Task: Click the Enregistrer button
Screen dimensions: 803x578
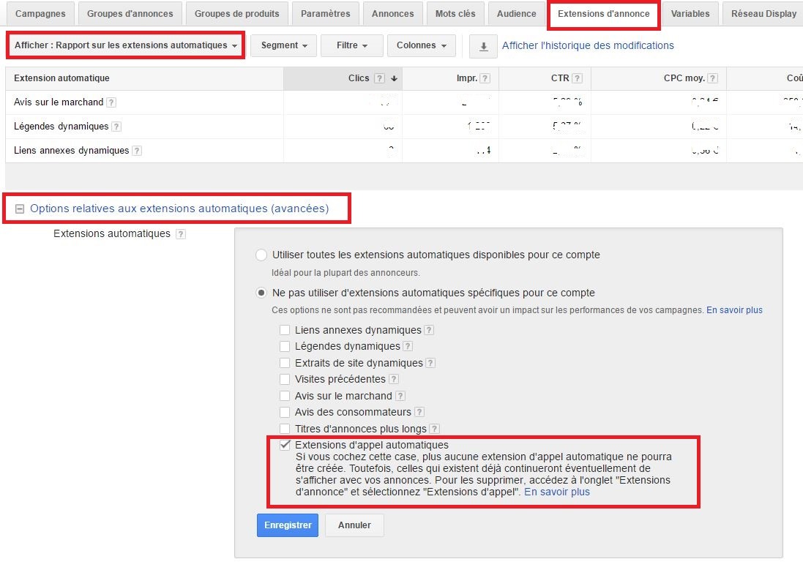Action: tap(287, 525)
